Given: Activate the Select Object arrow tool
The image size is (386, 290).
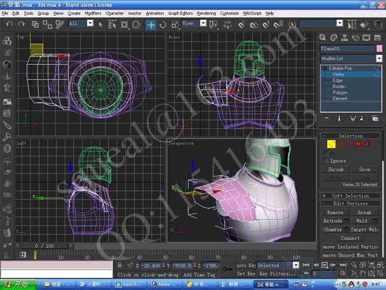Looking at the screenshot, I should pyautogui.click(x=100, y=25).
